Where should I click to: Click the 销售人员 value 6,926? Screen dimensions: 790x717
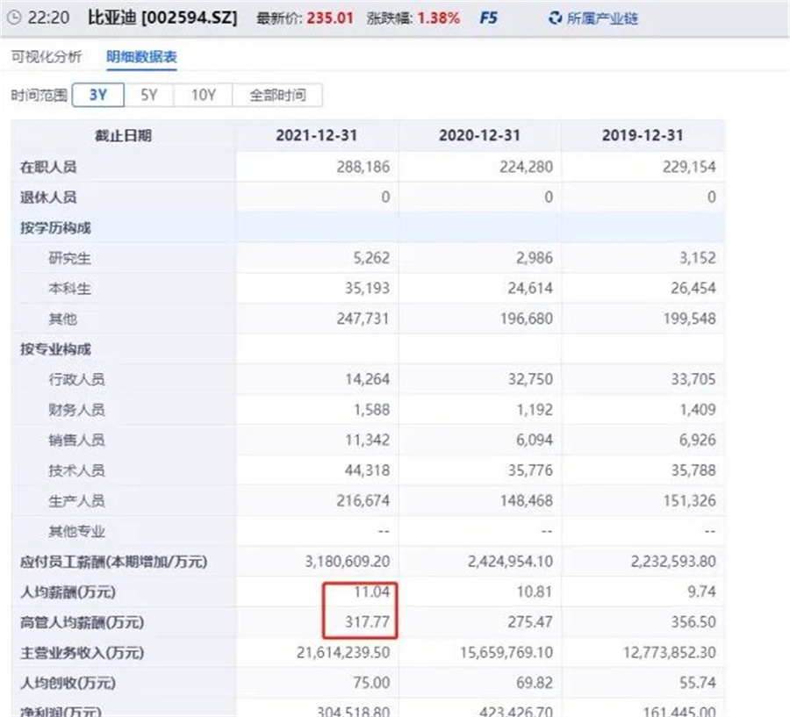pos(697,440)
